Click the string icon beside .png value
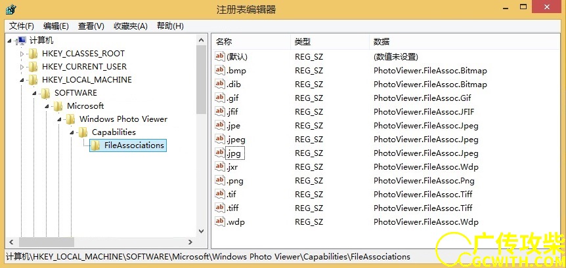 [x=220, y=180]
